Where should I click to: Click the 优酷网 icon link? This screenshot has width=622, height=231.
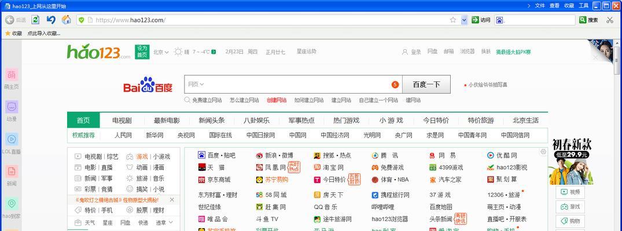tap(491, 155)
